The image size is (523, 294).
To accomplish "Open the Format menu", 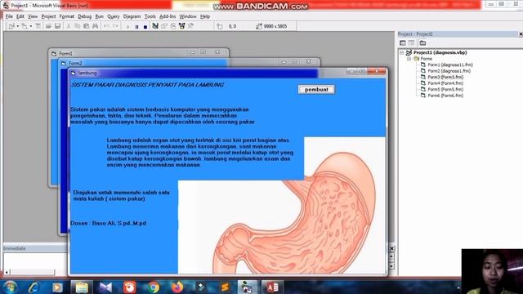I will click(67, 16).
